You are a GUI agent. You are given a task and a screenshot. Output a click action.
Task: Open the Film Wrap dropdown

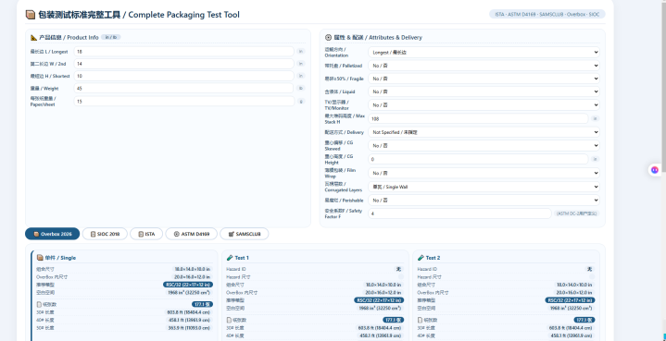point(484,173)
